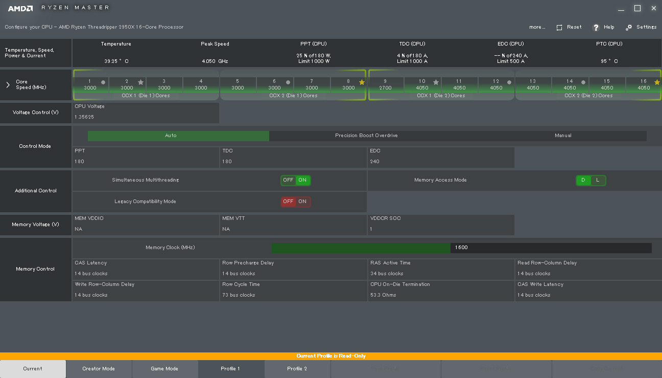The width and height of the screenshot is (662, 378).
Task: Click the gold star on core 8
Action: tap(362, 82)
